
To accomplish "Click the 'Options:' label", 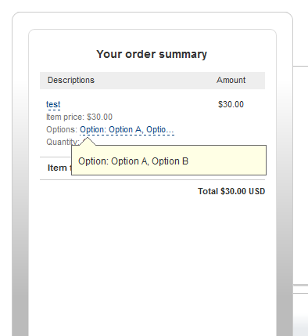I will coord(62,129).
